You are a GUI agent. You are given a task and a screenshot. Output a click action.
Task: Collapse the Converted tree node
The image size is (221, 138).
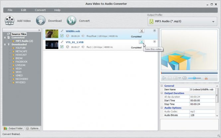click(5, 37)
